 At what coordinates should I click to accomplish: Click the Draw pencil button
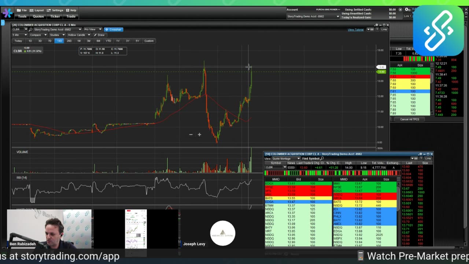[x=99, y=35]
